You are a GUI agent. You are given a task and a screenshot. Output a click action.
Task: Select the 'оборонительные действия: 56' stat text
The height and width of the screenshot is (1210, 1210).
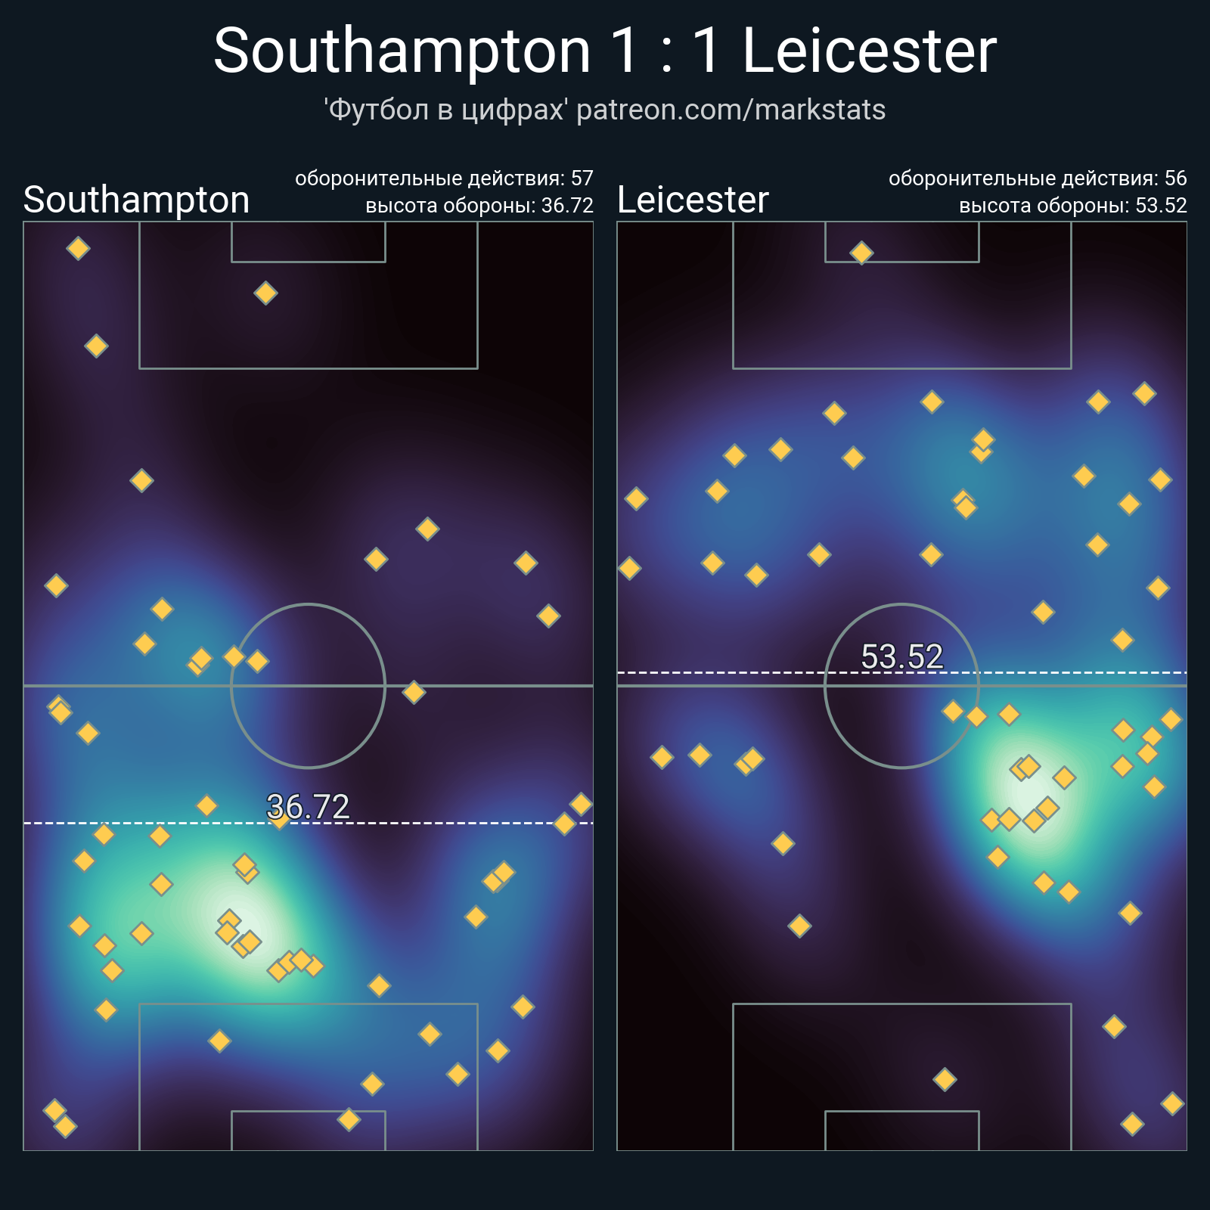tap(1038, 178)
